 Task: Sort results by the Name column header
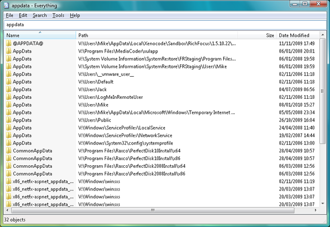40,36
